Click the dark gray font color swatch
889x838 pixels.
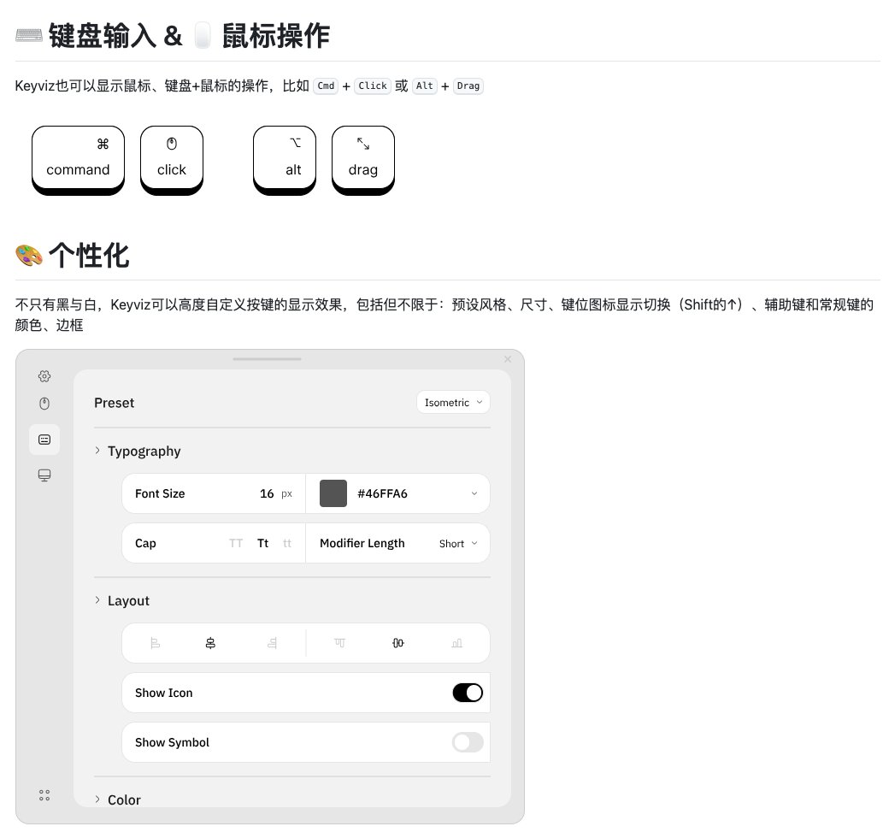[x=333, y=493]
